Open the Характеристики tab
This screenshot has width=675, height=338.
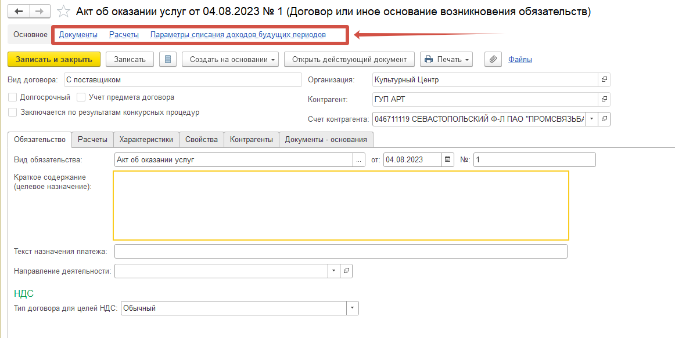[146, 139]
